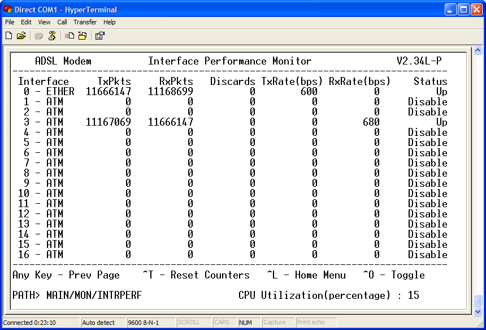Open the Transfer menu
Screen dimensions: 486x330
coord(85,22)
